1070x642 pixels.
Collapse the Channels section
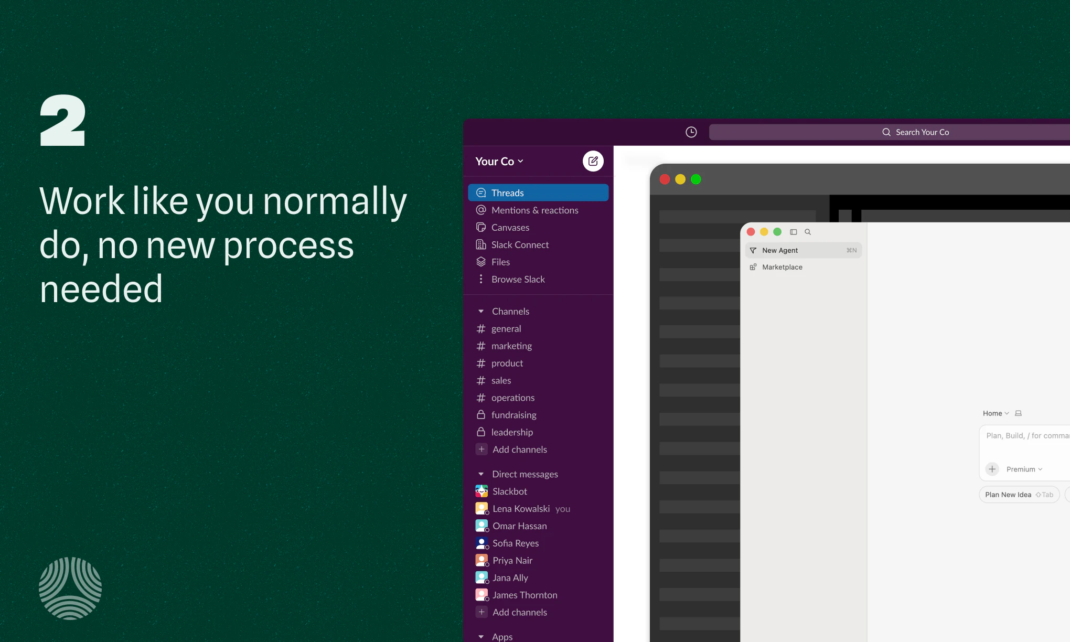pos(481,312)
